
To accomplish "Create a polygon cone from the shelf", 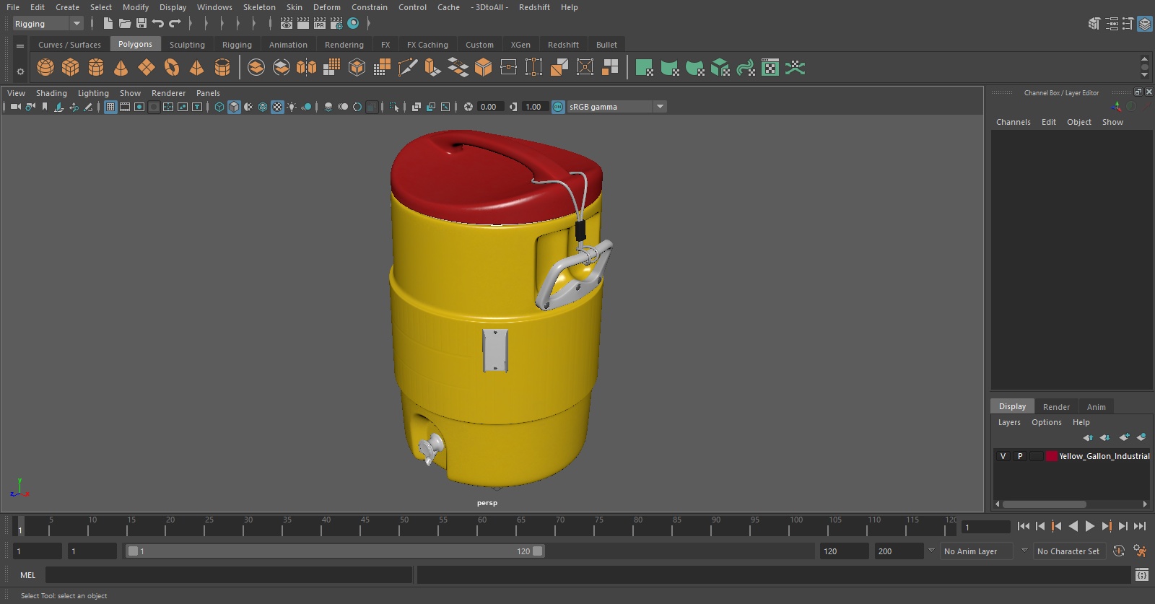I will tap(121, 68).
